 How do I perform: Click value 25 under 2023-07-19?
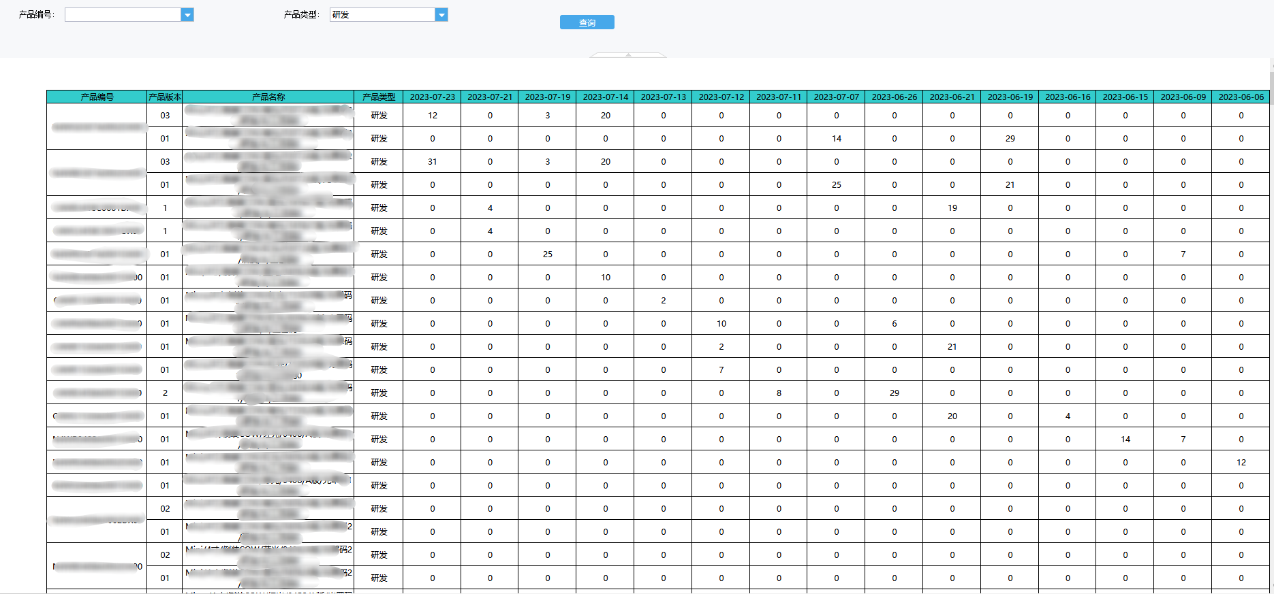[x=548, y=254]
